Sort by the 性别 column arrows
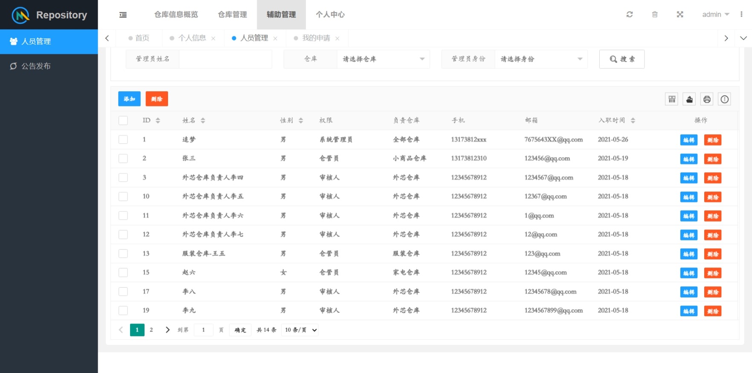 301,121
